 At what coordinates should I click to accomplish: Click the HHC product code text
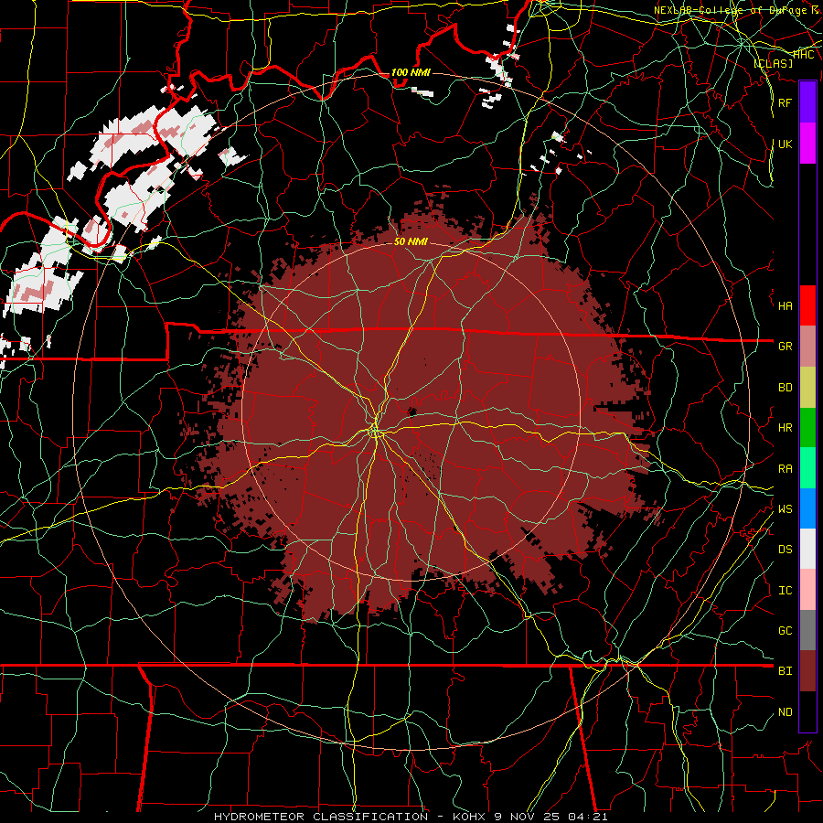(804, 54)
